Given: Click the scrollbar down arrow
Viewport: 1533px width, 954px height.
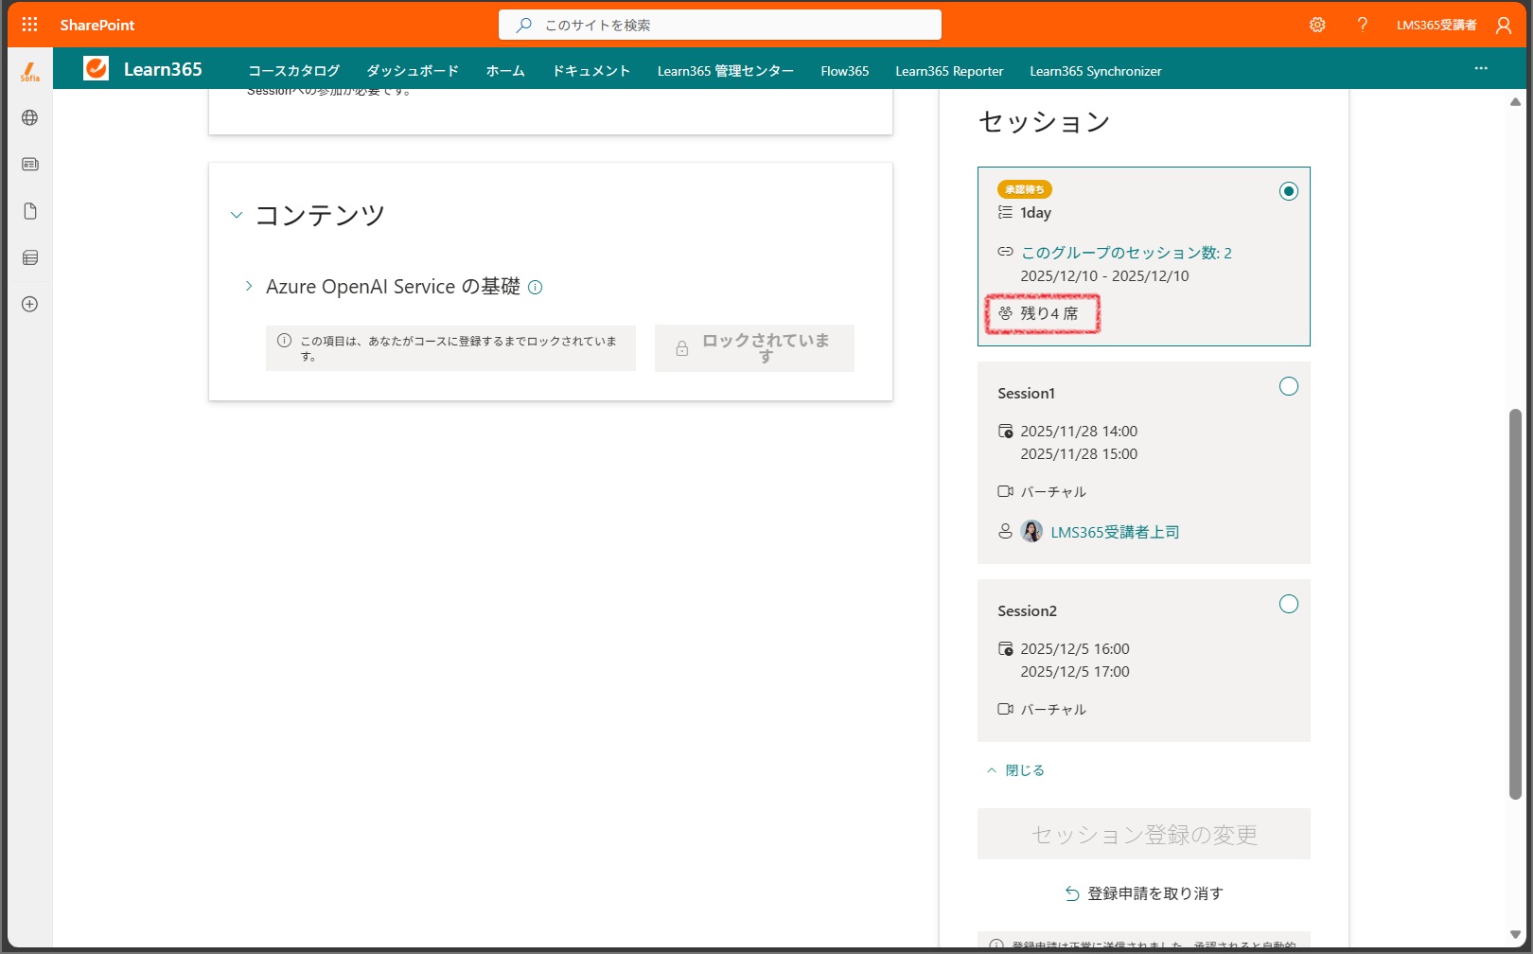Looking at the screenshot, I should coord(1515,935).
